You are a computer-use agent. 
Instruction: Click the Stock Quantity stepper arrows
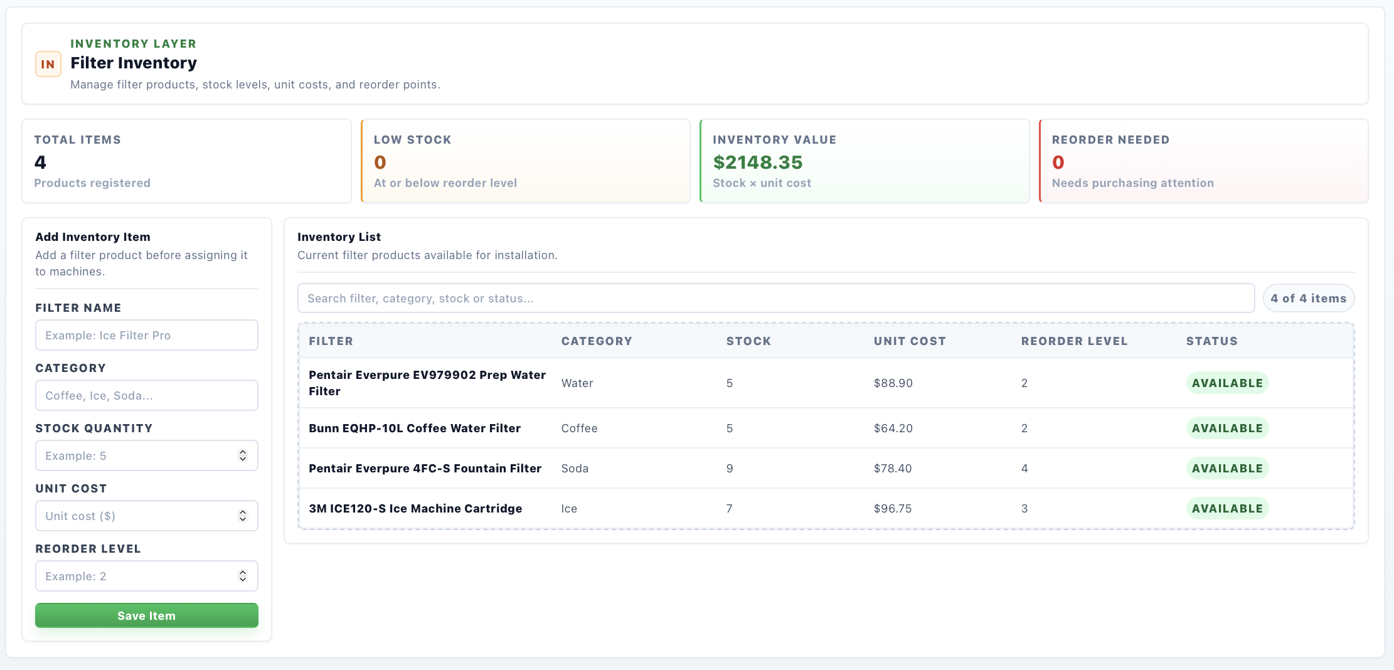pyautogui.click(x=243, y=455)
